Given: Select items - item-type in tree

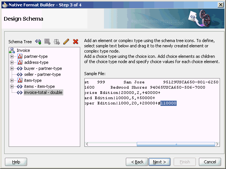Looking at the screenshot, I should click(40, 86).
